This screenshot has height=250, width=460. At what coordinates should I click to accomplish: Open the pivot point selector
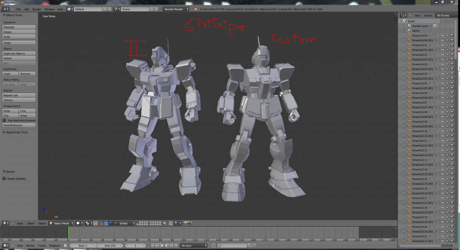88,223
